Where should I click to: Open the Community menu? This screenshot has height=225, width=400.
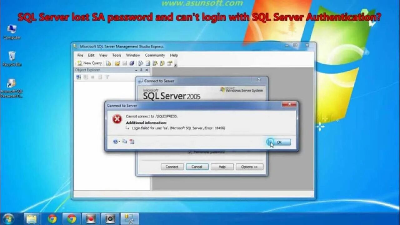(155, 55)
